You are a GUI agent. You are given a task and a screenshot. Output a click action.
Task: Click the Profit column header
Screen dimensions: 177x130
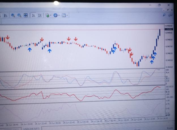(x=170, y=128)
